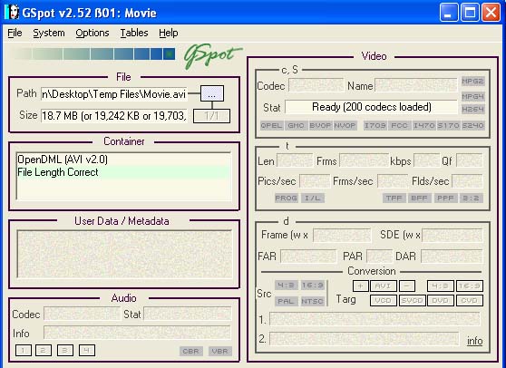Click the TFF field order indicator
The image size is (506, 368).
tap(394, 198)
